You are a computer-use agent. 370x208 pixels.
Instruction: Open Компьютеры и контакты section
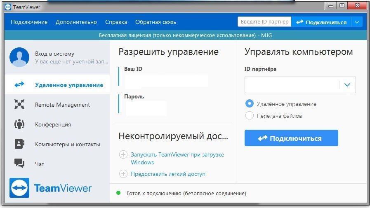click(57, 144)
